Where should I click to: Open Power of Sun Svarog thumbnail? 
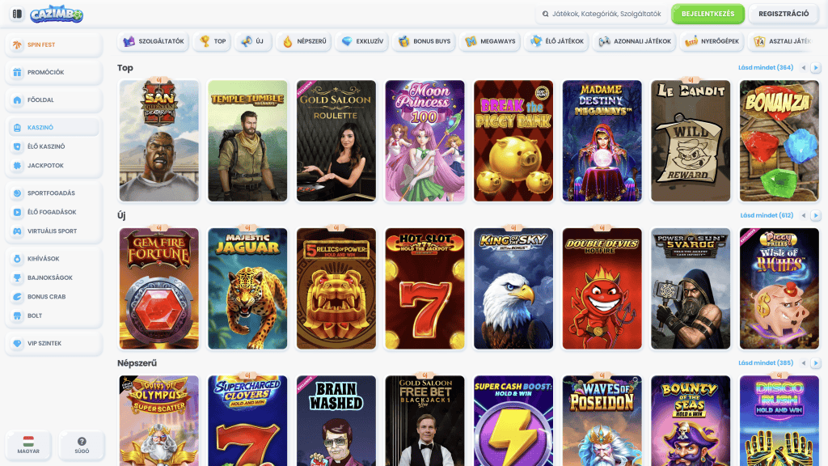click(691, 289)
